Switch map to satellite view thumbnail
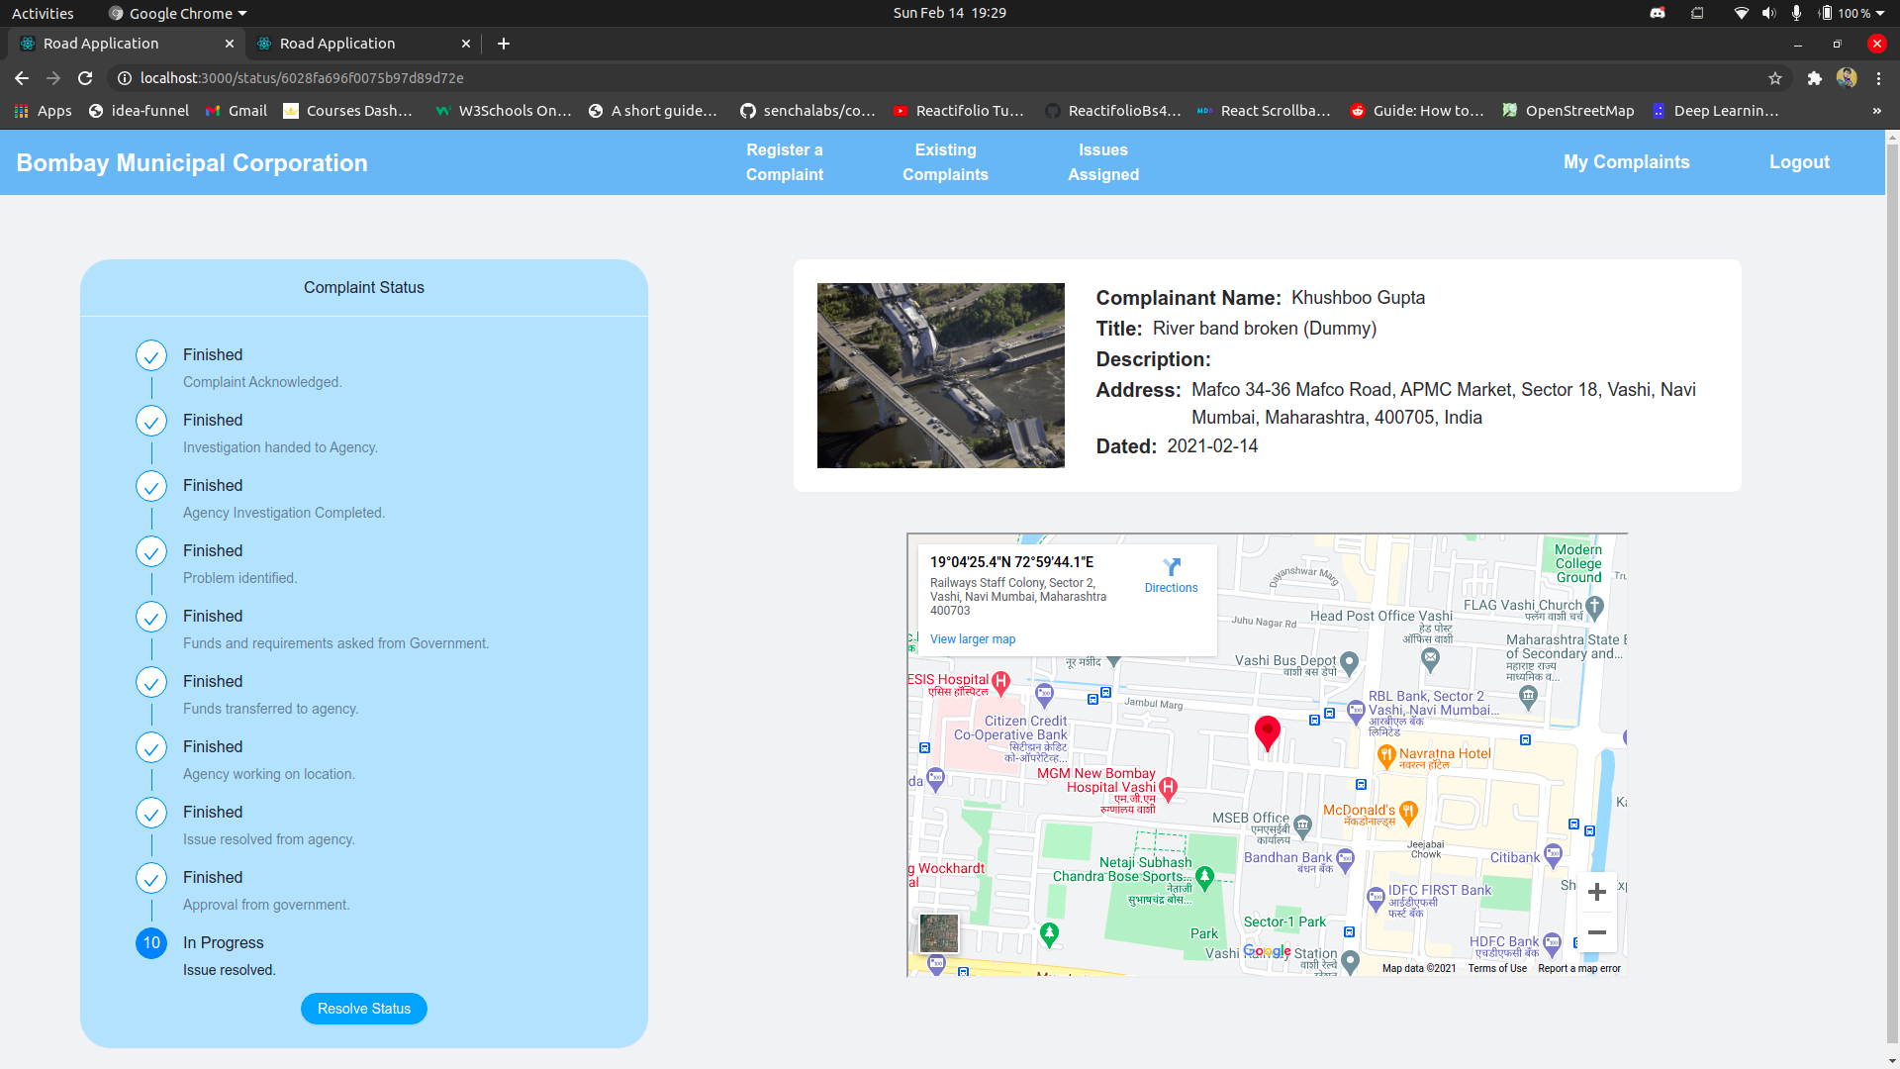This screenshot has width=1900, height=1069. (938, 932)
